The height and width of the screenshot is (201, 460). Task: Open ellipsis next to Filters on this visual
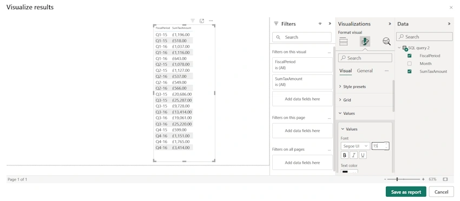click(329, 52)
